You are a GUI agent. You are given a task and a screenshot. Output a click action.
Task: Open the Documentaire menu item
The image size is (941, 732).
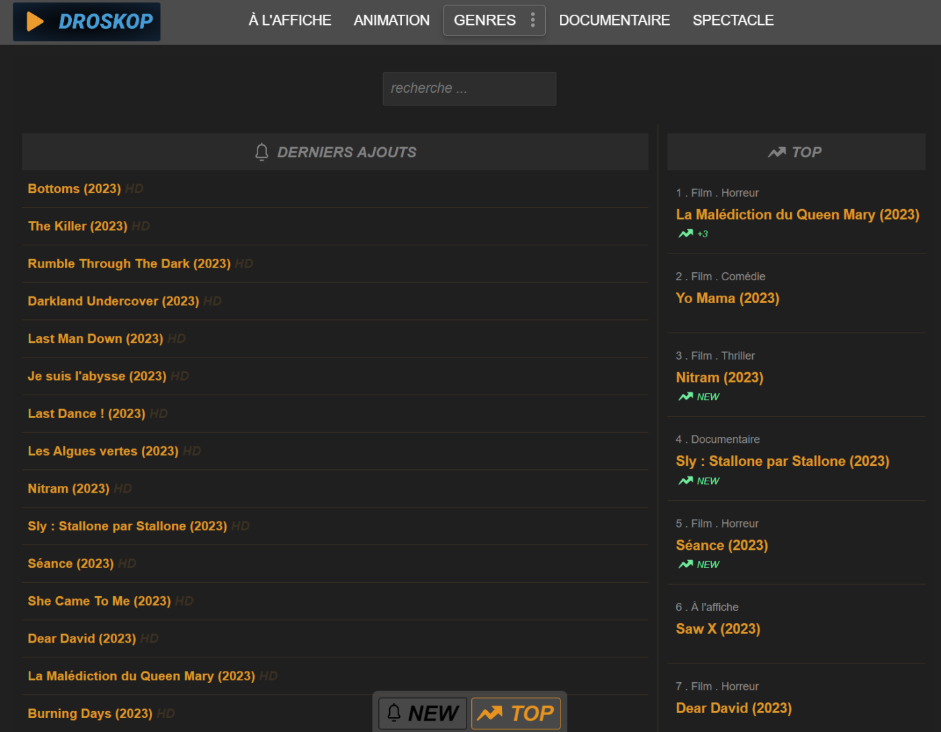tap(614, 20)
